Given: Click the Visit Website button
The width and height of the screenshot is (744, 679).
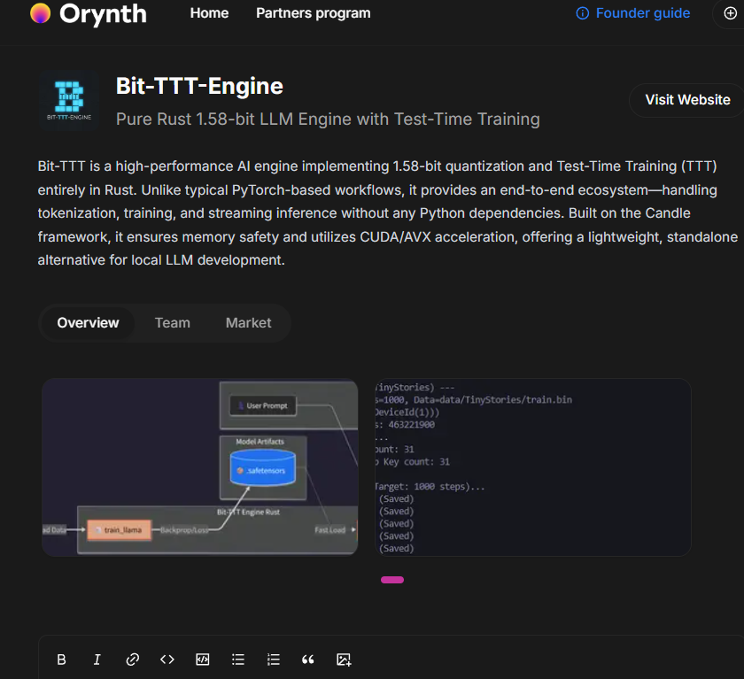Looking at the screenshot, I should coord(687,100).
